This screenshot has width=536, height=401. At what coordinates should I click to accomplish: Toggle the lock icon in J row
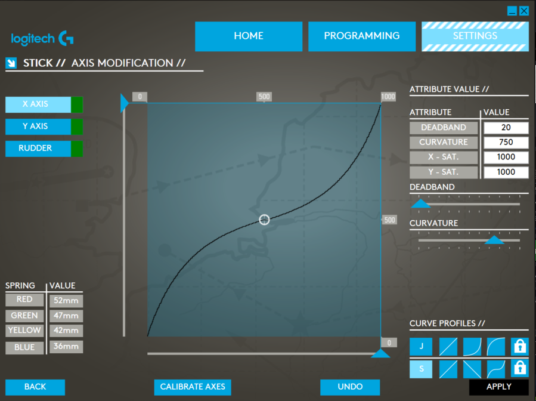[520, 347]
